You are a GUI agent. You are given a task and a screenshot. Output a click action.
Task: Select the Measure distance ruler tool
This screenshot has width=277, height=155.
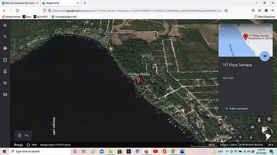click(5, 94)
